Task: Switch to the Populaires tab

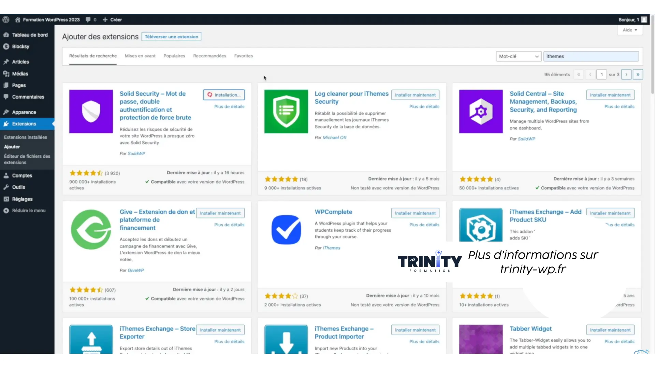Action: pyautogui.click(x=174, y=56)
